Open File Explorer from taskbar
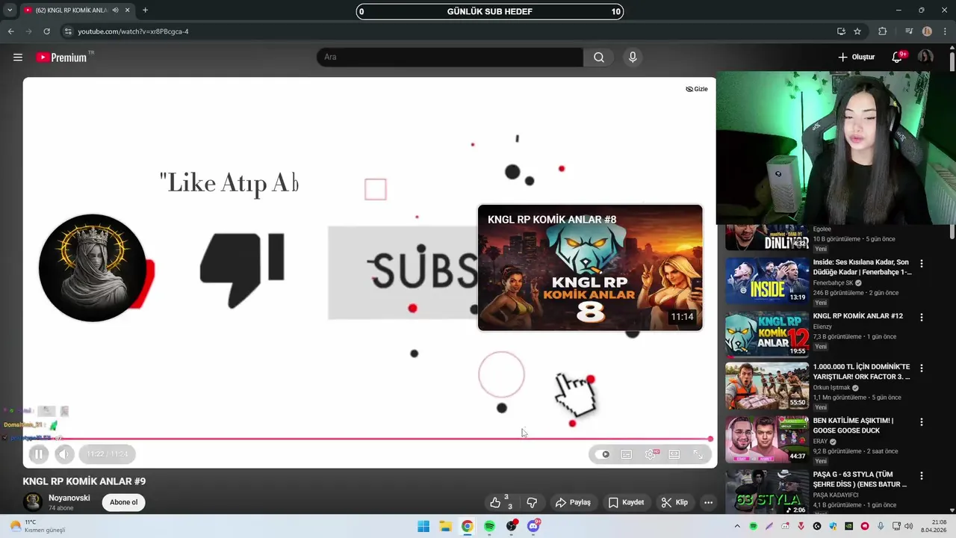The height and width of the screenshot is (538, 956). pyautogui.click(x=445, y=526)
